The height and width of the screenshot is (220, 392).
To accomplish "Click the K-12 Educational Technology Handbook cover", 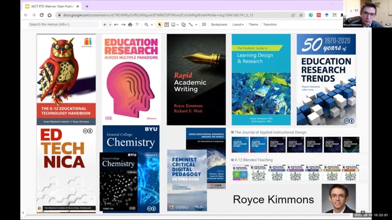I will 66,79.
